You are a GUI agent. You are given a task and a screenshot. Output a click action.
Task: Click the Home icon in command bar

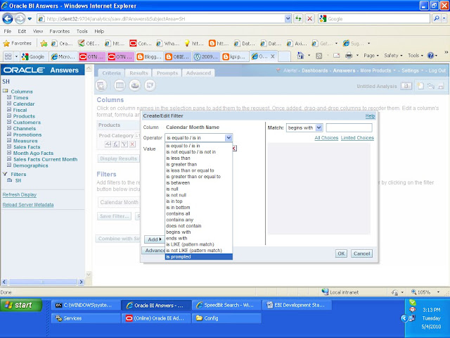300,56
